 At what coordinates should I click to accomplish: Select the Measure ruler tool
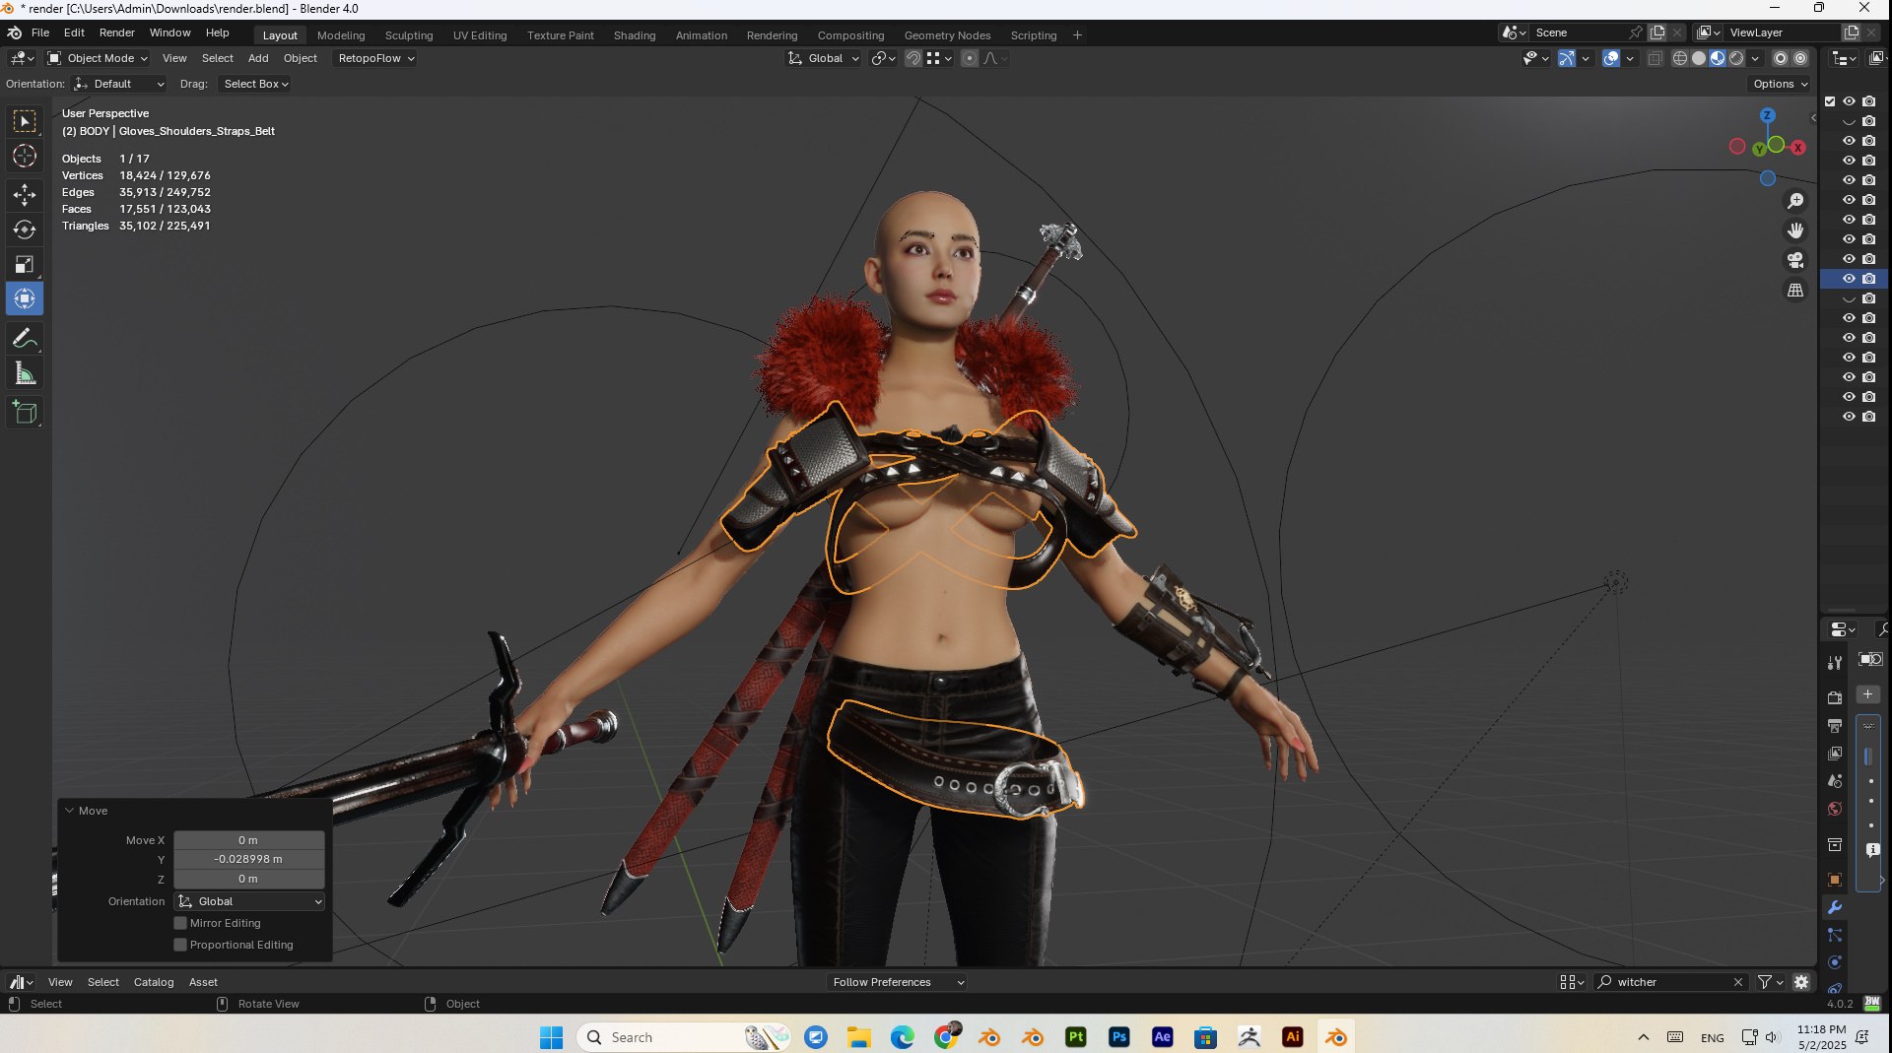coord(25,373)
